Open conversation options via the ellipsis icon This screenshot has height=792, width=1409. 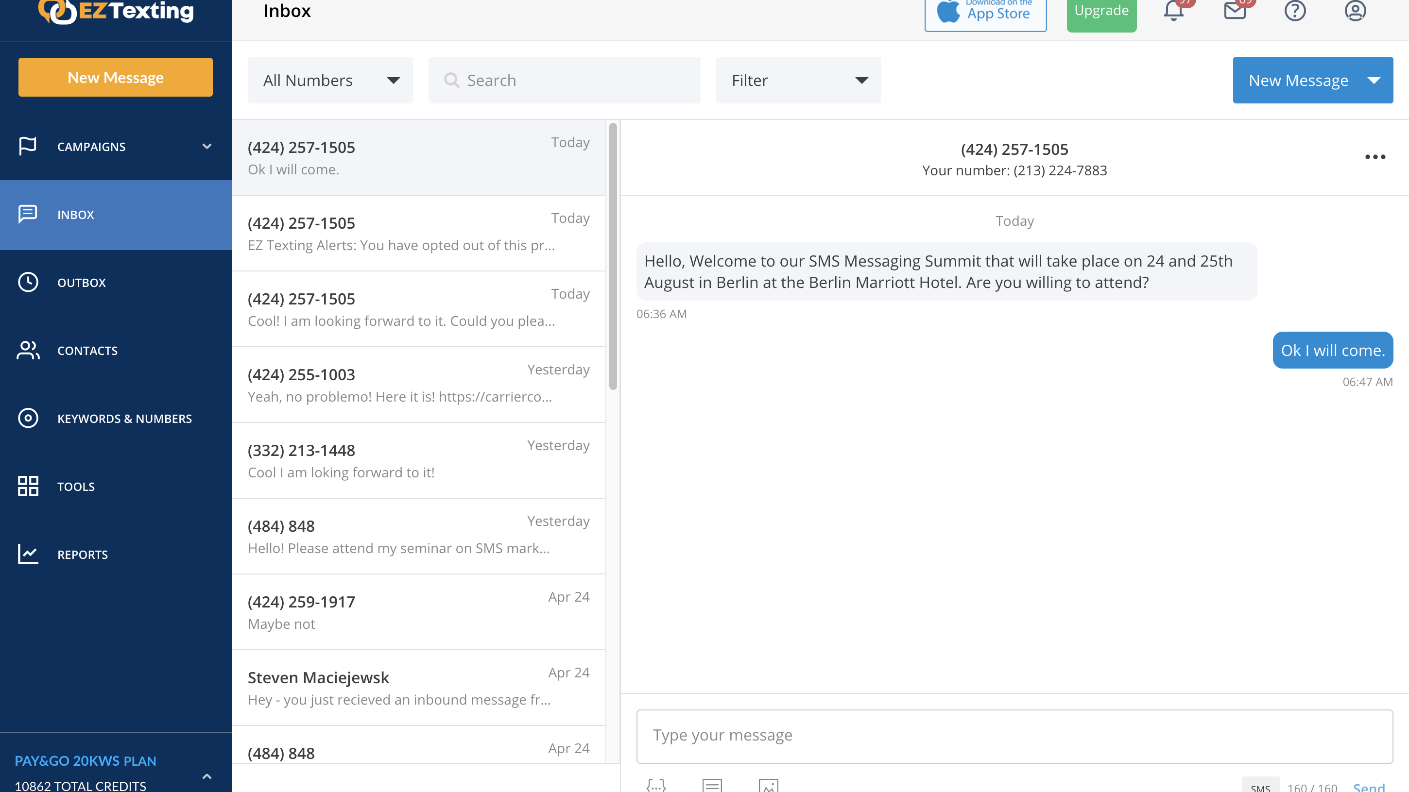(x=1375, y=157)
